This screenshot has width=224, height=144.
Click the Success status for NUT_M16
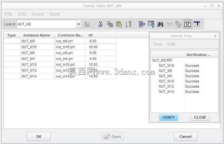point(192,65)
